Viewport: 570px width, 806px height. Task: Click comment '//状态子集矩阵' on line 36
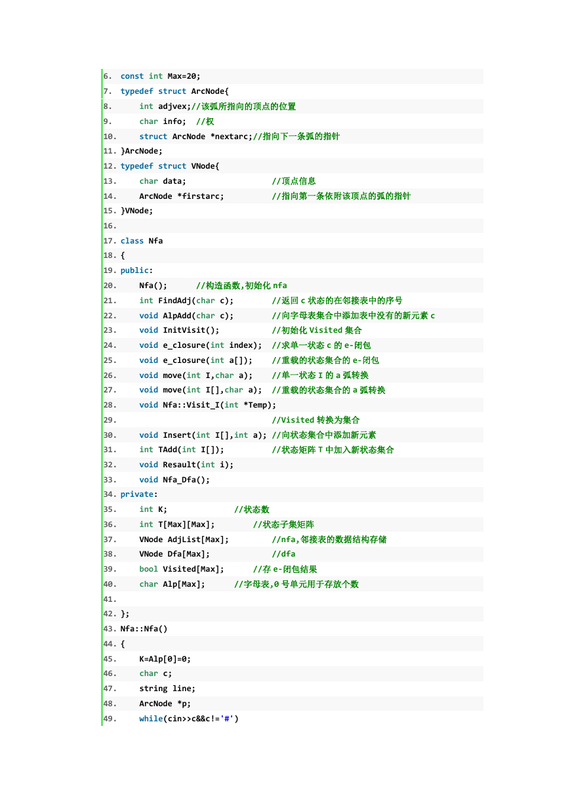[283, 524]
